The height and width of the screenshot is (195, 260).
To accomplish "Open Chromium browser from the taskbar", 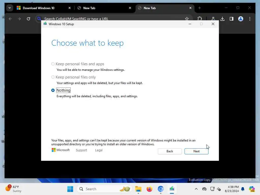I will tap(160, 189).
